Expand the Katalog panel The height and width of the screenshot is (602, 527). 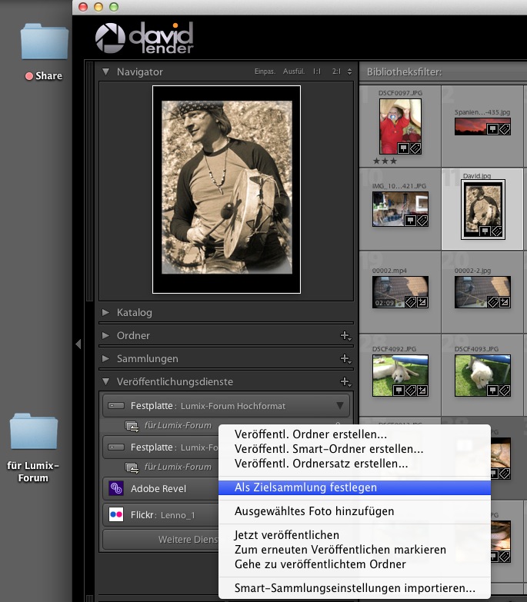click(x=106, y=313)
